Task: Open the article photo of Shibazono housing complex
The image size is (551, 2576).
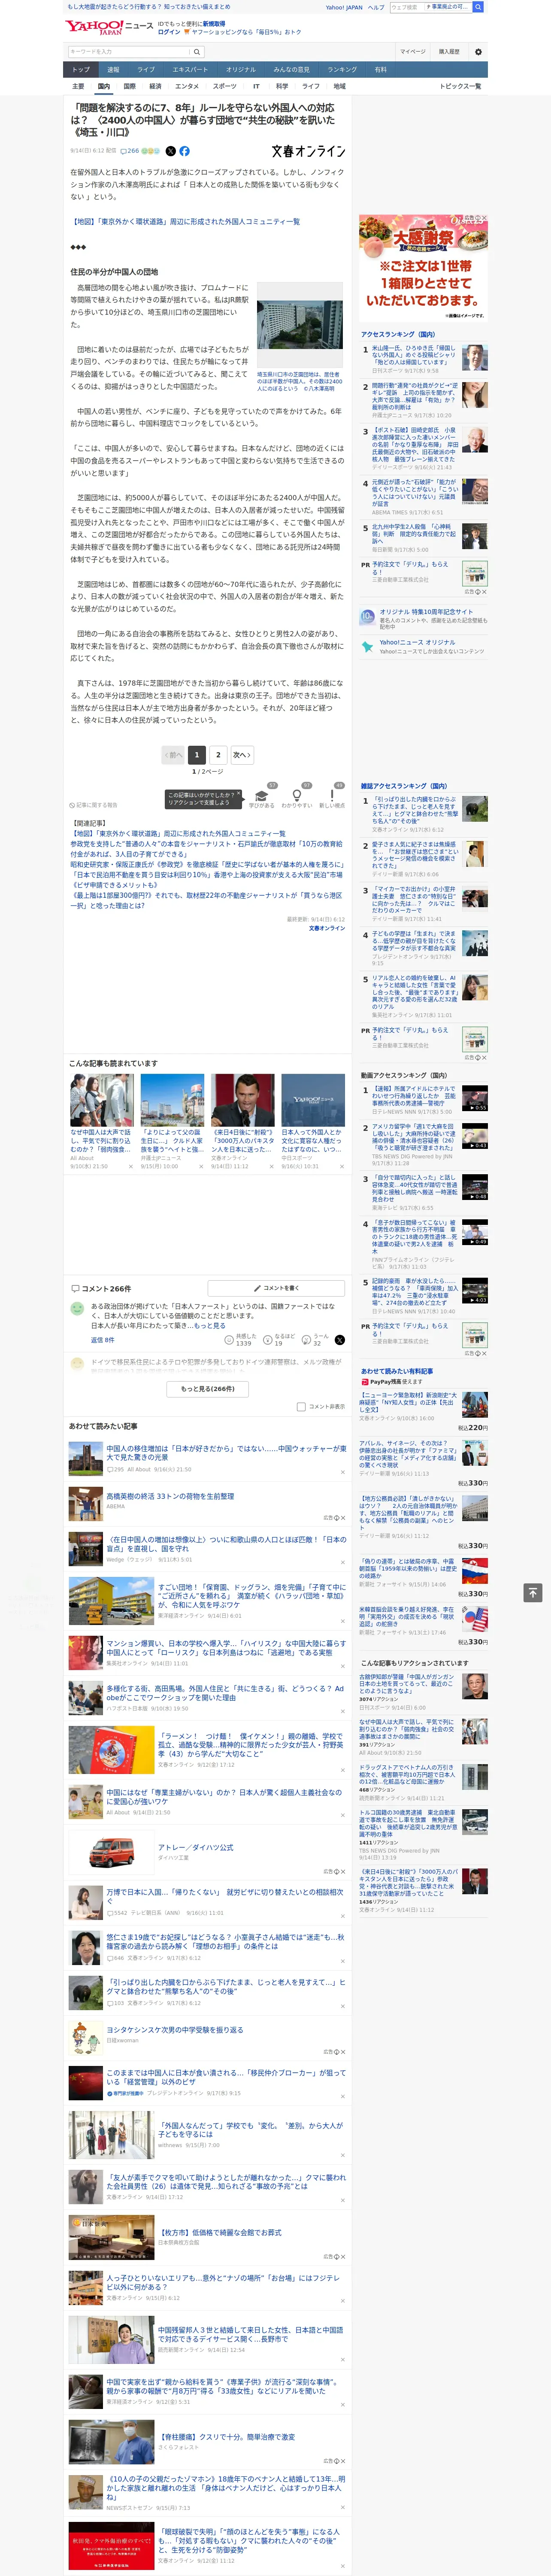Action: [300, 326]
